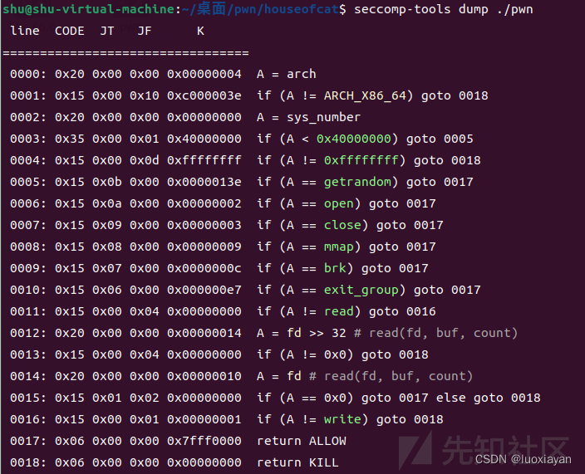Click 'return KILL' on line 0018
This screenshot has width=585, height=474.
tap(297, 463)
